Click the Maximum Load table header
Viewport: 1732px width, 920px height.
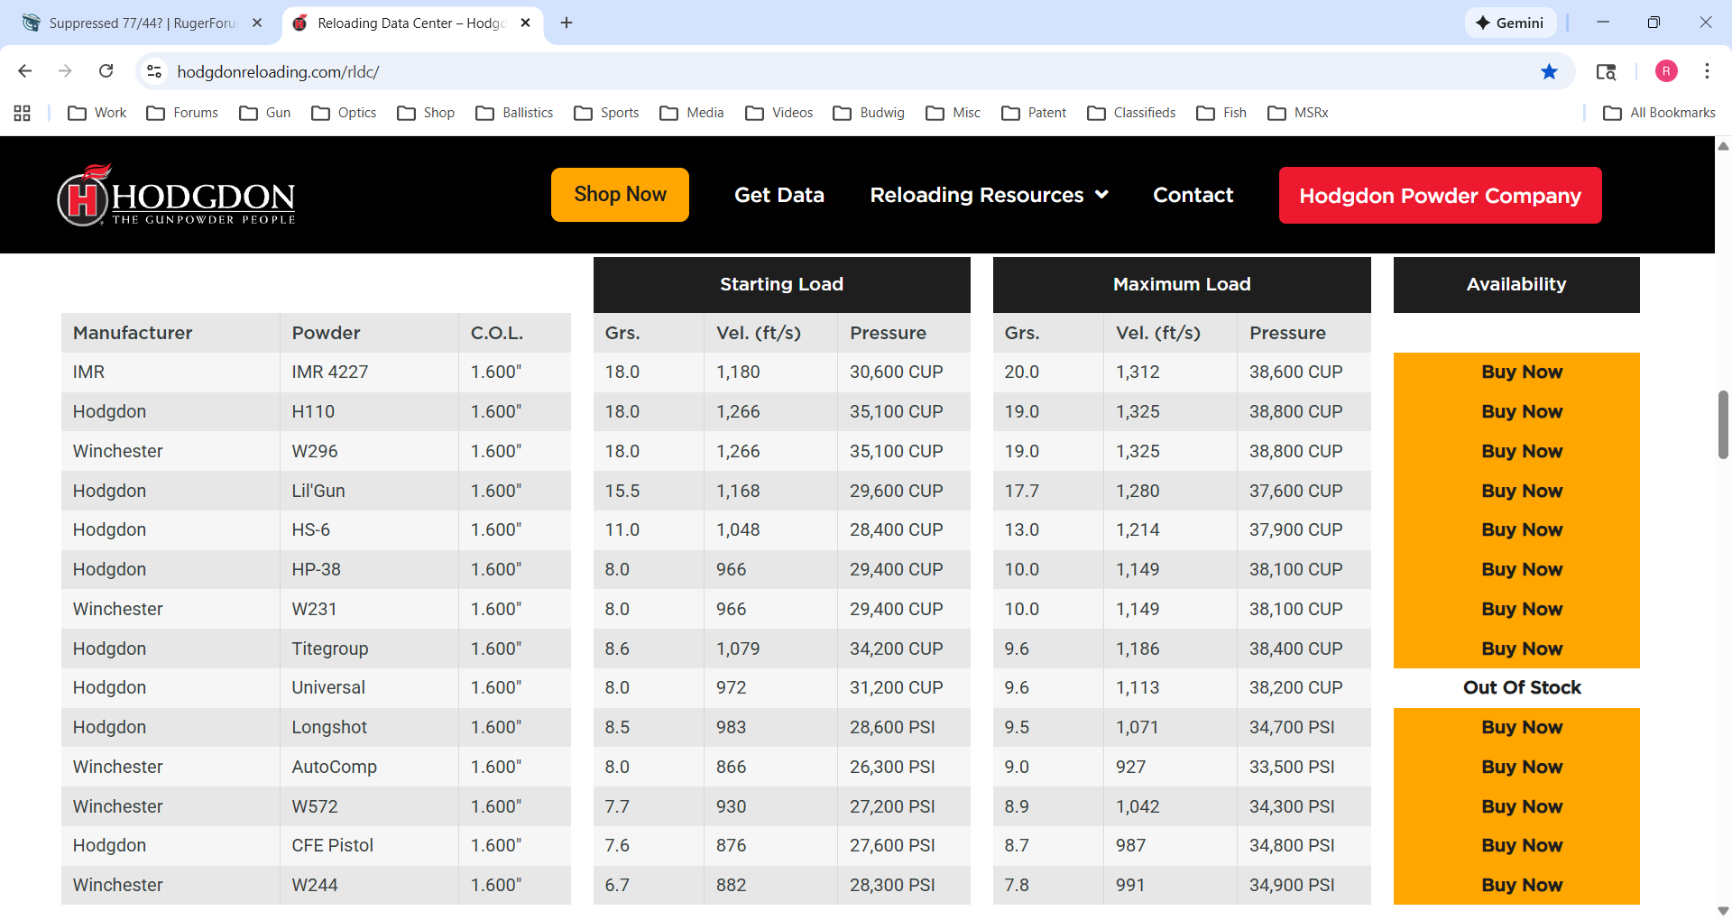(x=1182, y=285)
